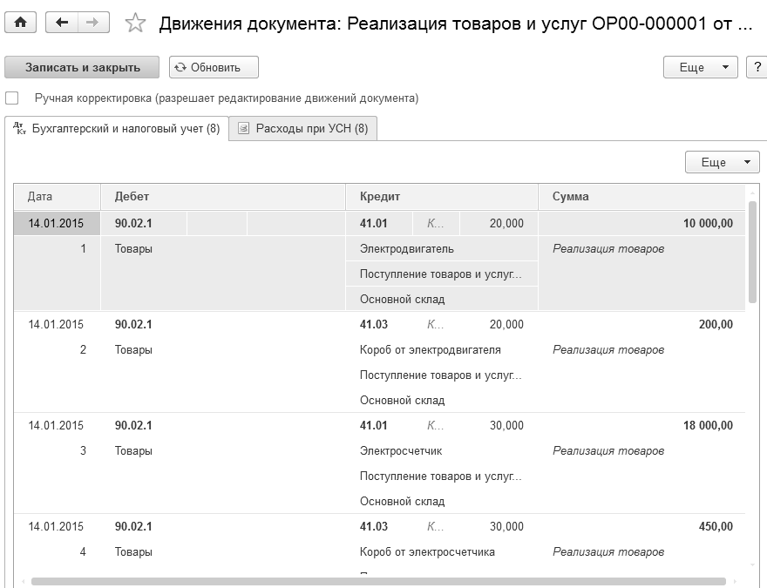Go forward with the right arrow
This screenshot has width=767, height=588.
point(92,24)
